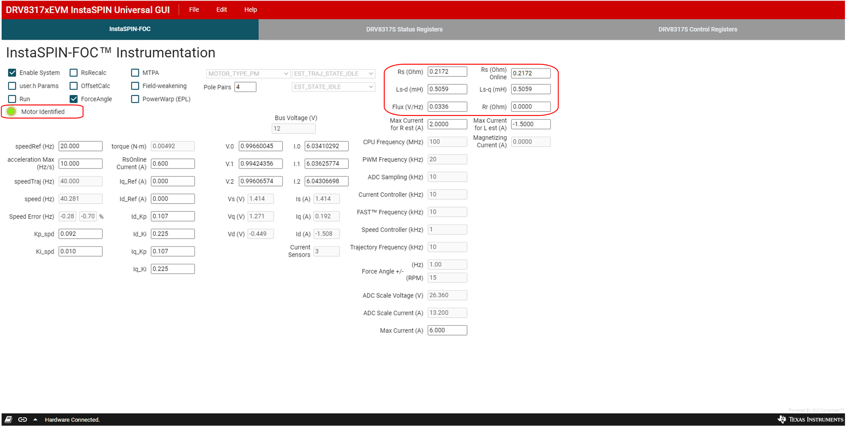The width and height of the screenshot is (846, 426).
Task: Uncheck the ForceAngle checkbox
Action: 74,99
